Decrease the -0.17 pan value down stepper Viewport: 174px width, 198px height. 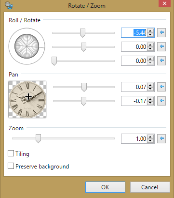(150, 103)
